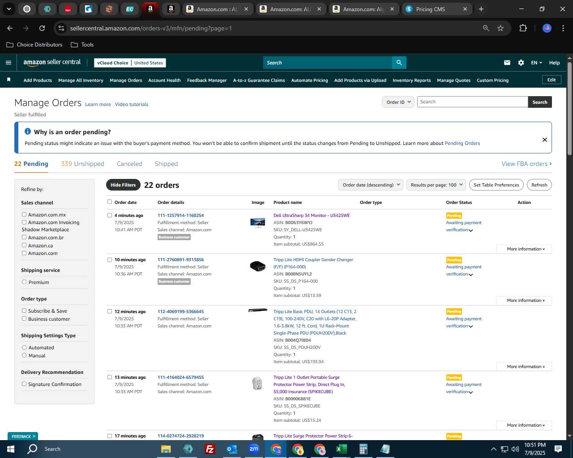The image size is (573, 458).
Task: Click Set Table Preferences button
Action: 496,185
